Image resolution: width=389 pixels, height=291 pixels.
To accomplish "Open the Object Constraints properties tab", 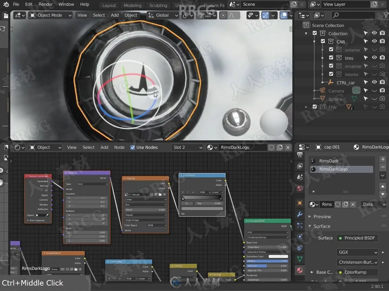I will pyautogui.click(x=300, y=248).
